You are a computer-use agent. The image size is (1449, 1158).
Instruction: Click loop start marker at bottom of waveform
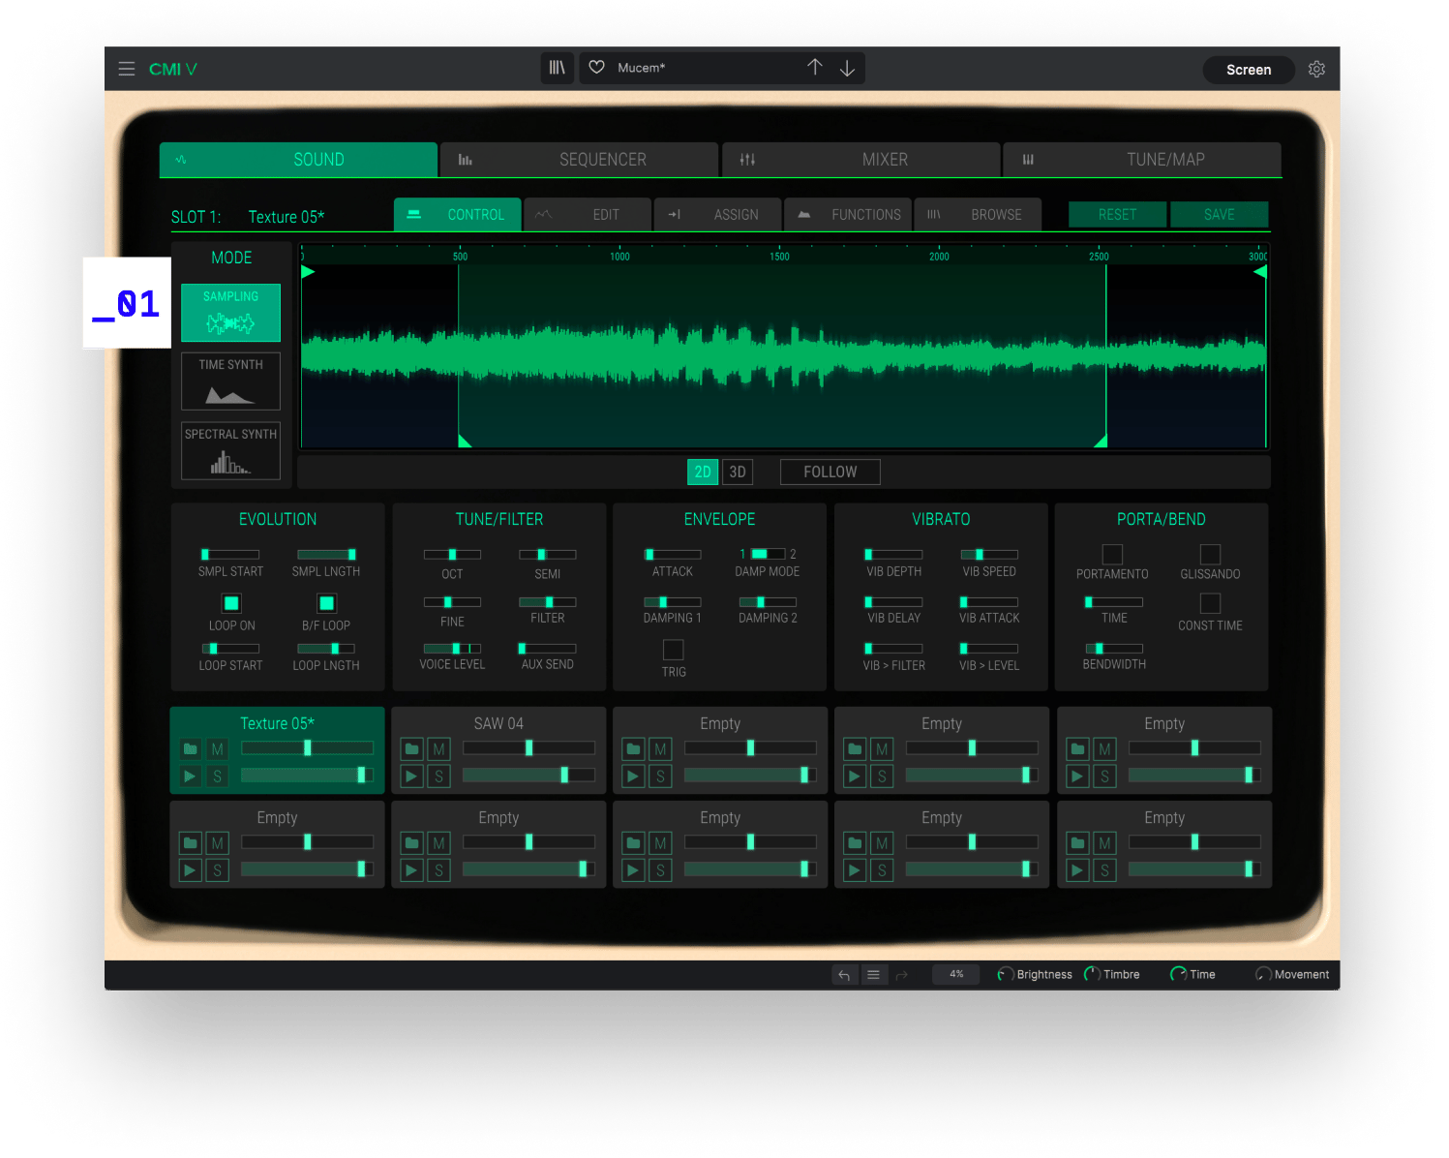coord(465,442)
